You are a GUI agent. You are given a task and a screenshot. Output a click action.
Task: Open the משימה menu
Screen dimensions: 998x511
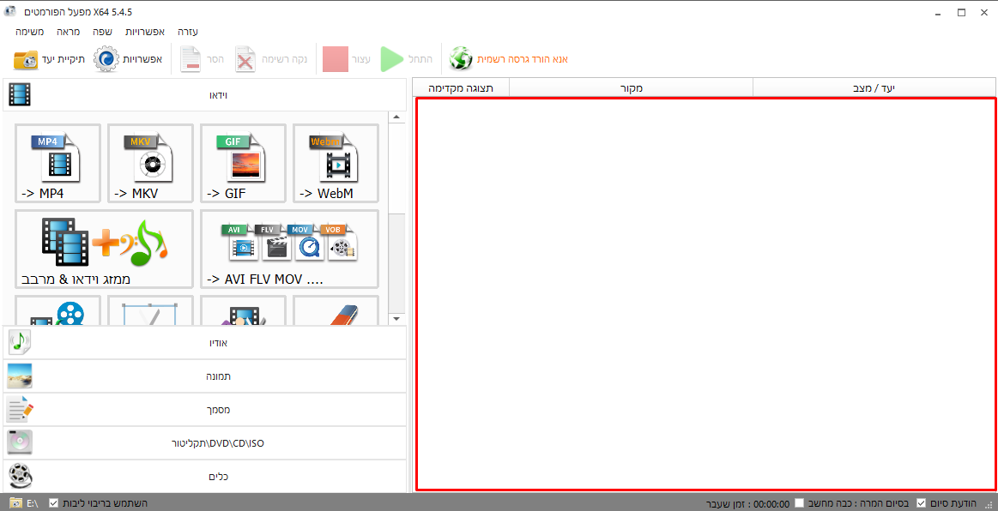tap(30, 32)
